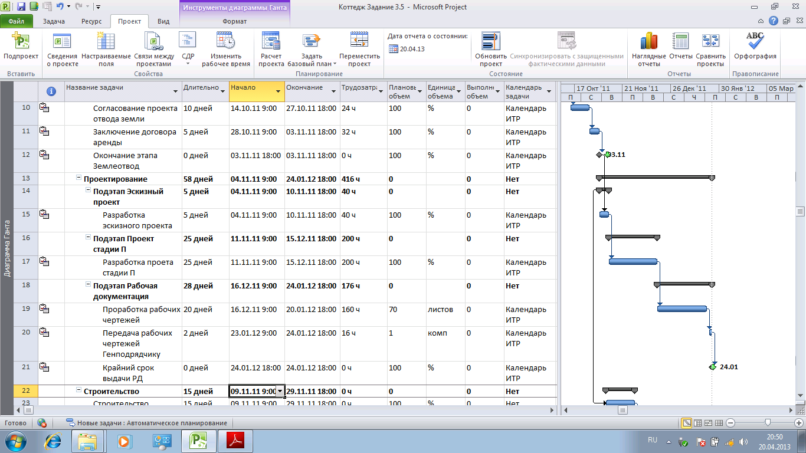Select row header 13
This screenshot has width=806, height=453.
click(x=25, y=179)
